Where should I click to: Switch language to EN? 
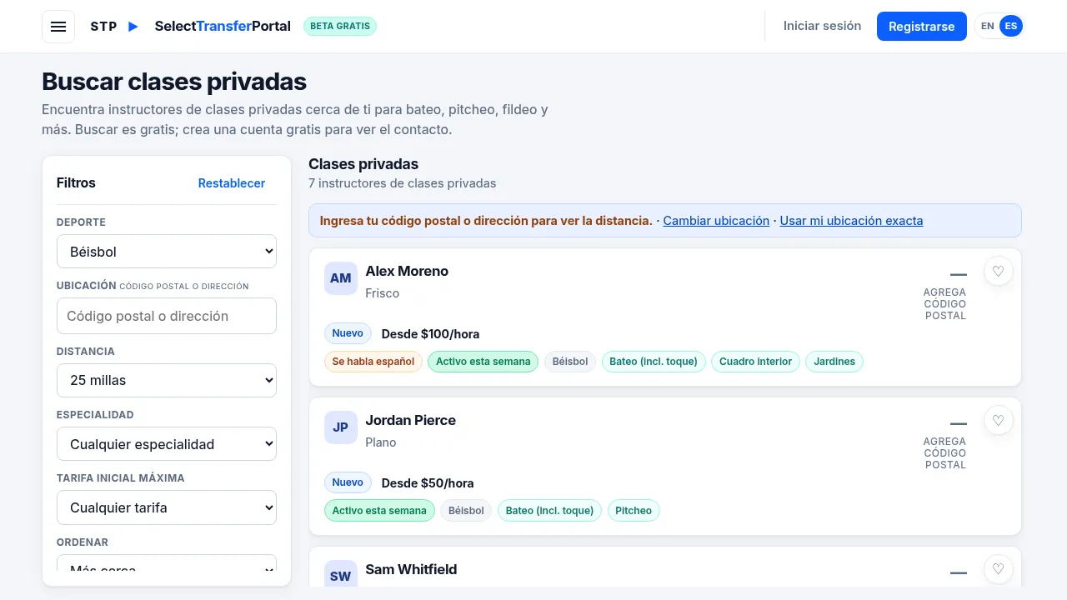click(988, 27)
